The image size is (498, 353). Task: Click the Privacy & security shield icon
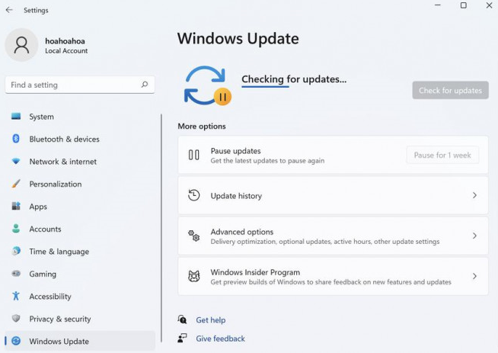16,319
